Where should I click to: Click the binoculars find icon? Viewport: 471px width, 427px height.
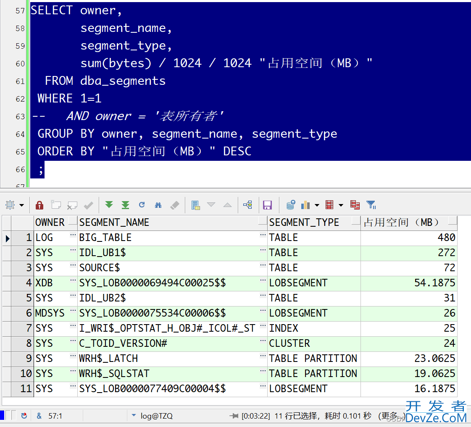click(158, 205)
